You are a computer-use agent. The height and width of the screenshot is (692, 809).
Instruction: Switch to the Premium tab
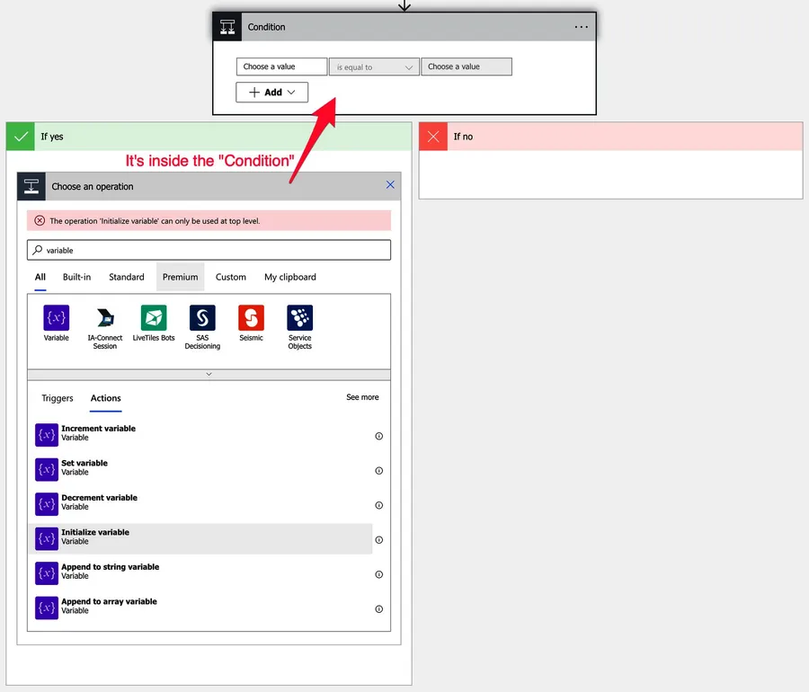[x=180, y=277]
